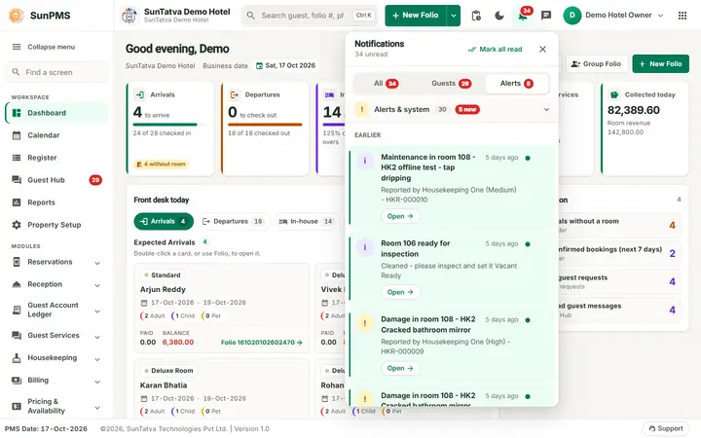Open the New Folio dropdown arrow
Viewport: 701px width, 438px height.
(454, 16)
